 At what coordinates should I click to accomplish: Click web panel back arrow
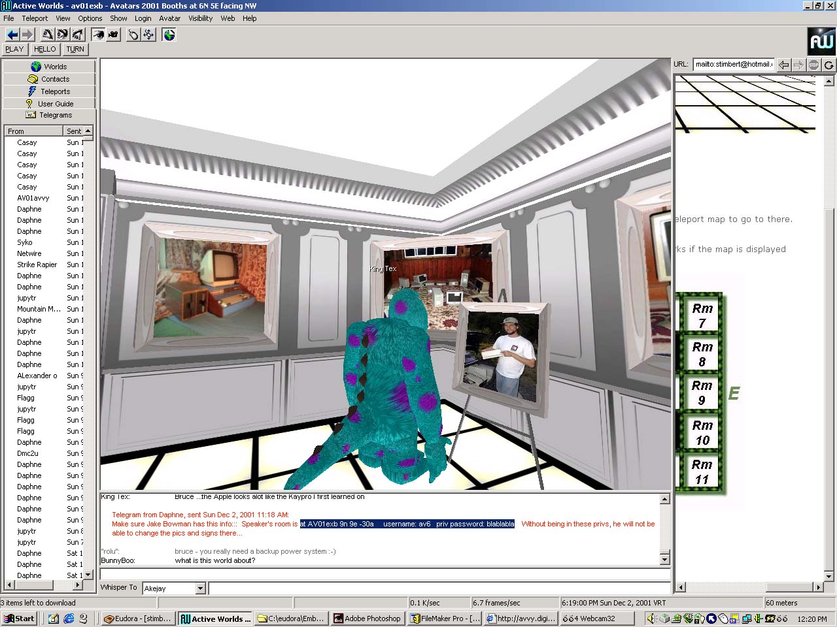point(783,65)
